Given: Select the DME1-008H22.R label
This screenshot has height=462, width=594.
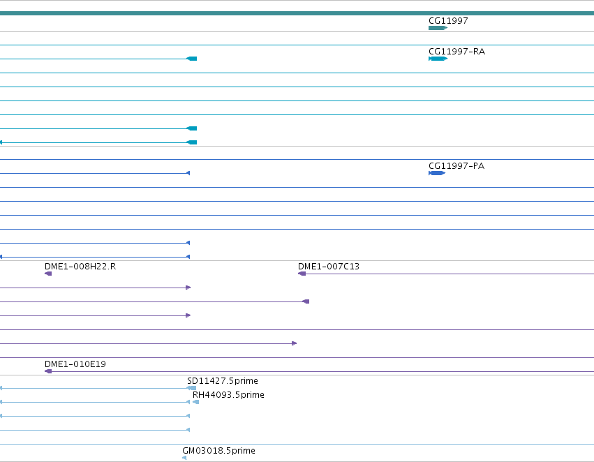Looking at the screenshot, I should (x=80, y=267).
